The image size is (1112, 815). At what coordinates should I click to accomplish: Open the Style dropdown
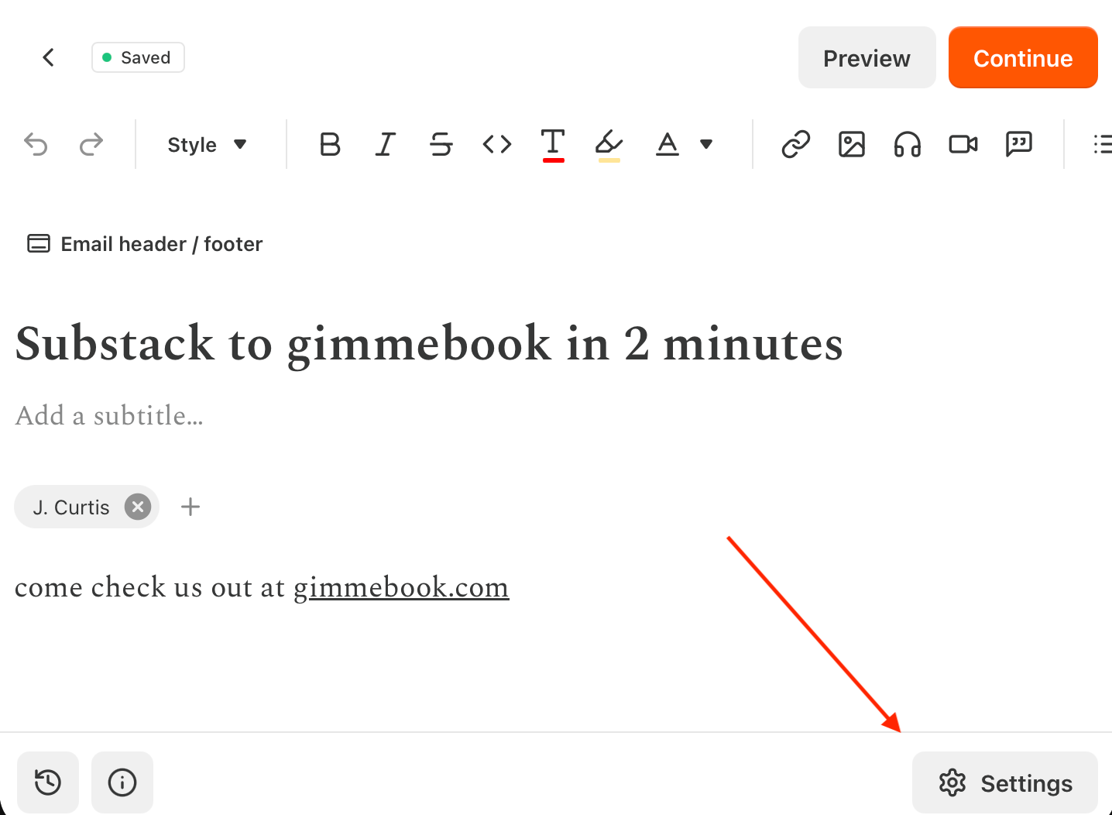point(207,145)
